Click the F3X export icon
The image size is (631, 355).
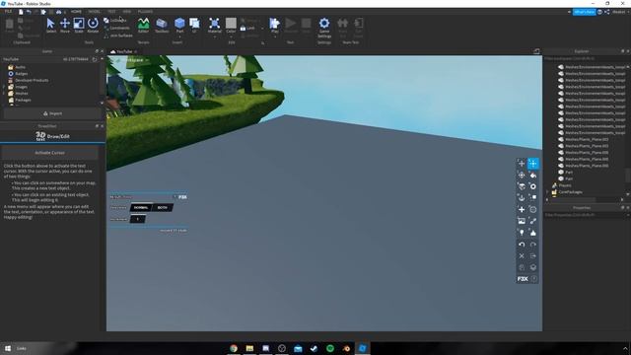click(532, 256)
